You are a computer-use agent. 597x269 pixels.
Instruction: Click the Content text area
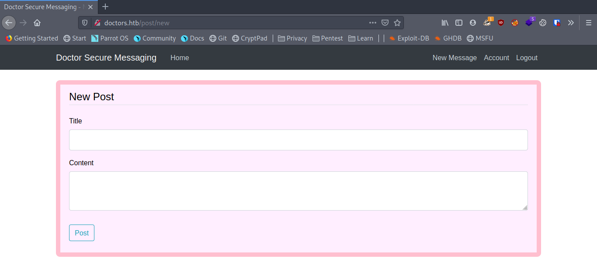[298, 191]
